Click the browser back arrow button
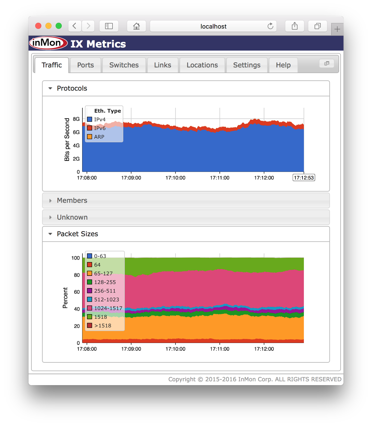Screen dimensions: 372x426 coord(75,26)
